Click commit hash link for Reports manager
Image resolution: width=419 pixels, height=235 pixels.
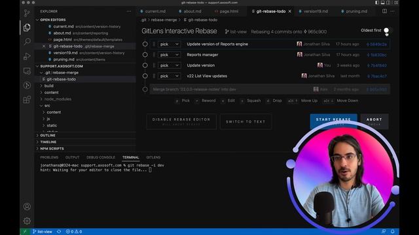pos(377,55)
